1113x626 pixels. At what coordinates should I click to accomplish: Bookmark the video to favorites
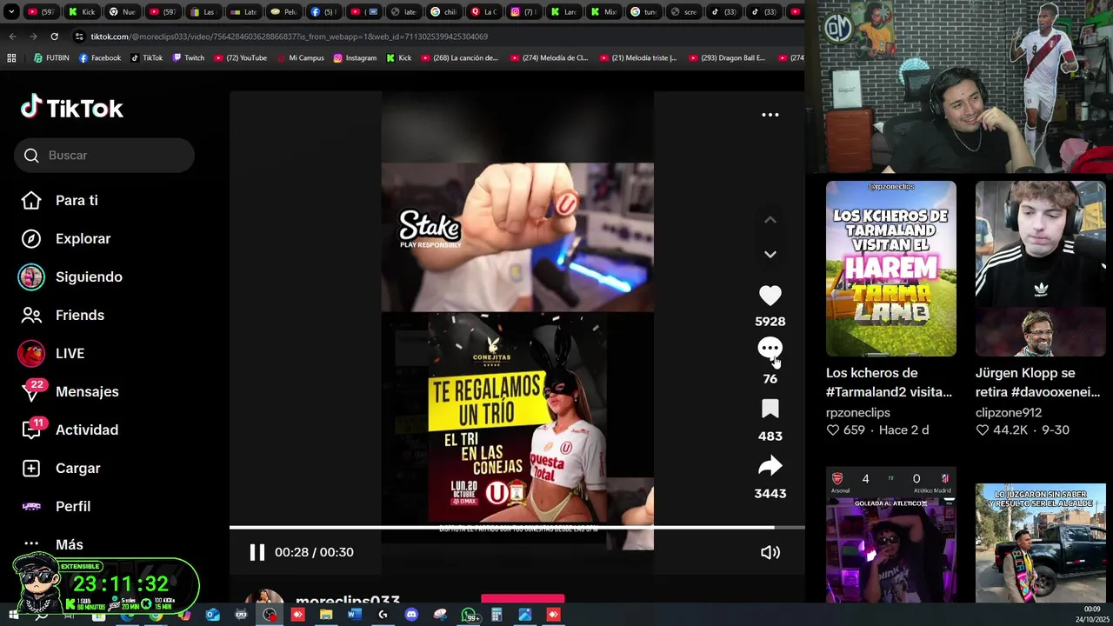click(x=770, y=409)
